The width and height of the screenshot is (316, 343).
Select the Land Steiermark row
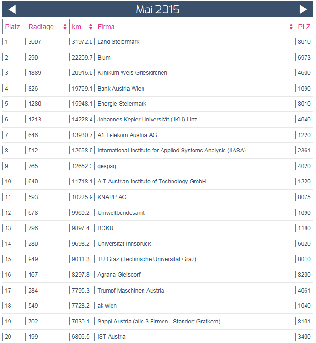118,42
